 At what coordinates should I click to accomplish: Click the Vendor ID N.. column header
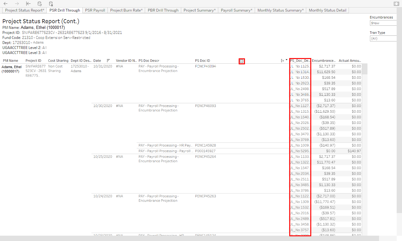[x=126, y=61]
